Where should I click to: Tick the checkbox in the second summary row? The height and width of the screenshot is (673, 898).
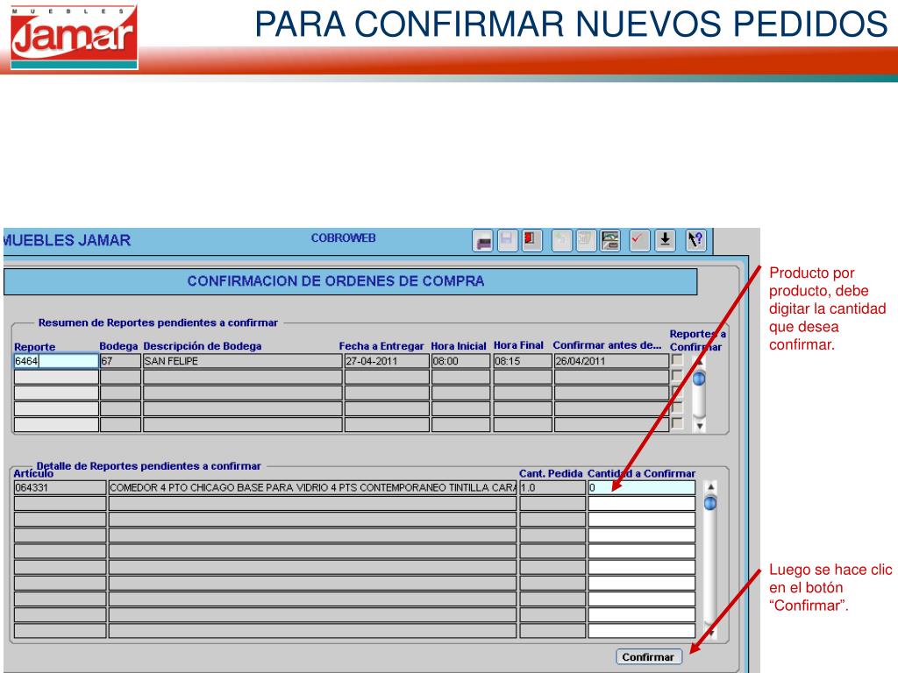(677, 376)
